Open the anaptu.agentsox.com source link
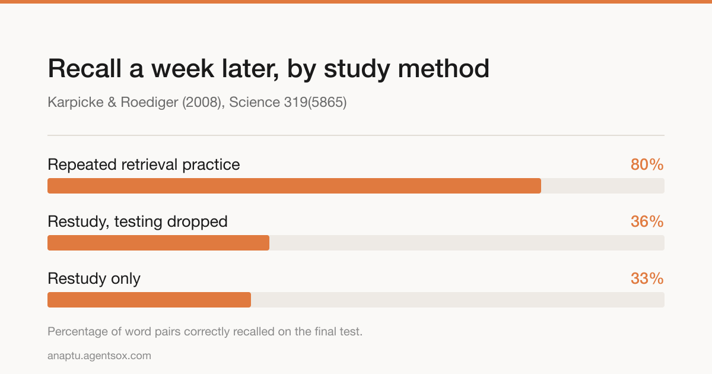 [x=99, y=356]
